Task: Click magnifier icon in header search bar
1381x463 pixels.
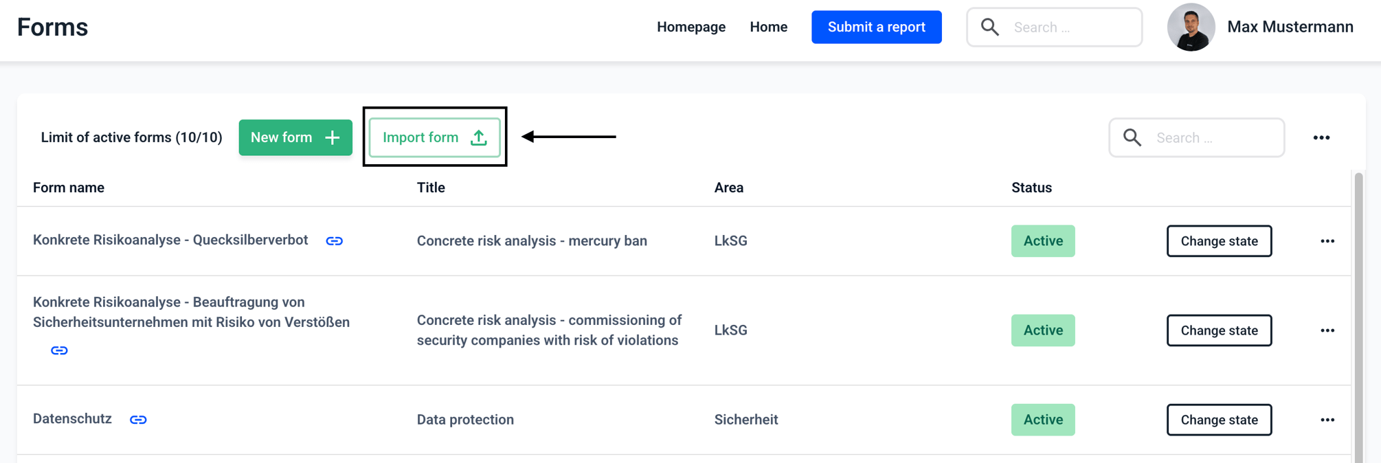Action: [x=990, y=27]
